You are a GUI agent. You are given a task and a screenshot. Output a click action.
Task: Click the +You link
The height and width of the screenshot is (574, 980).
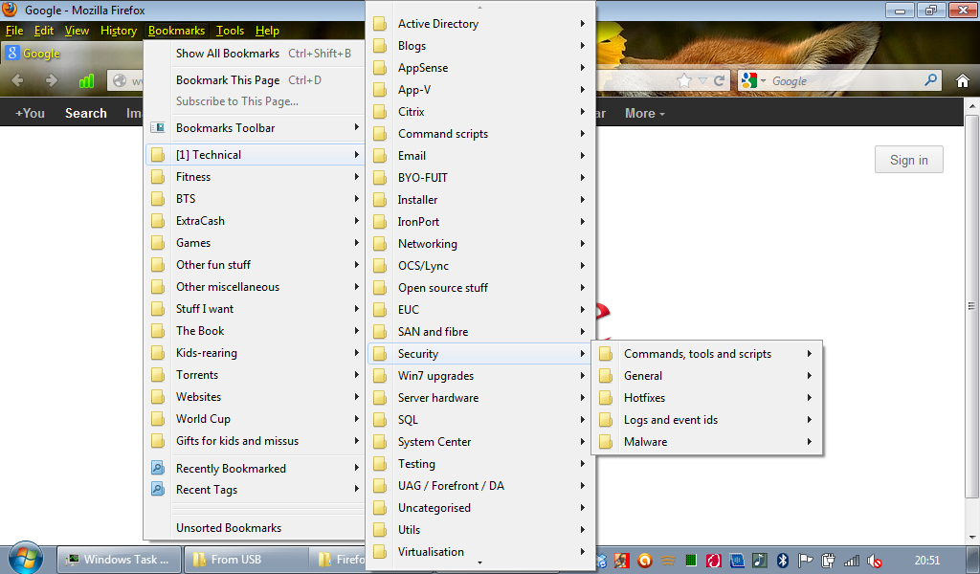pyautogui.click(x=30, y=113)
